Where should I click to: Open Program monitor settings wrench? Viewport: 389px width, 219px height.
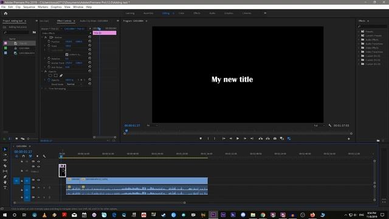click(x=330, y=125)
